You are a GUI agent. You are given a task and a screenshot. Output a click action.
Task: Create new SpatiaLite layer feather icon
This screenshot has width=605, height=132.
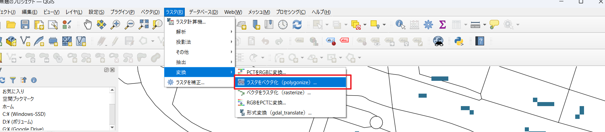(39, 41)
